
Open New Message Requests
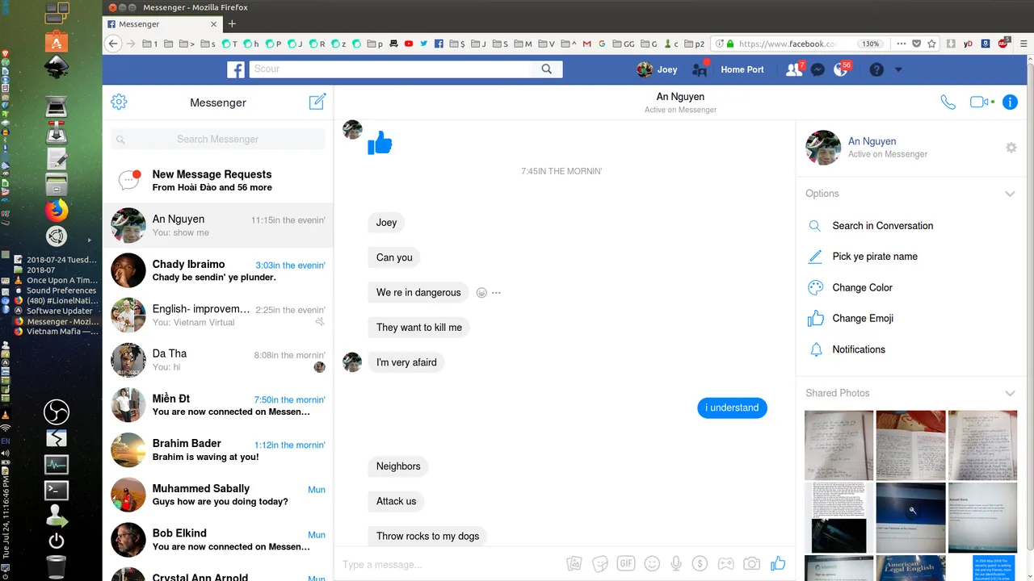(218, 180)
